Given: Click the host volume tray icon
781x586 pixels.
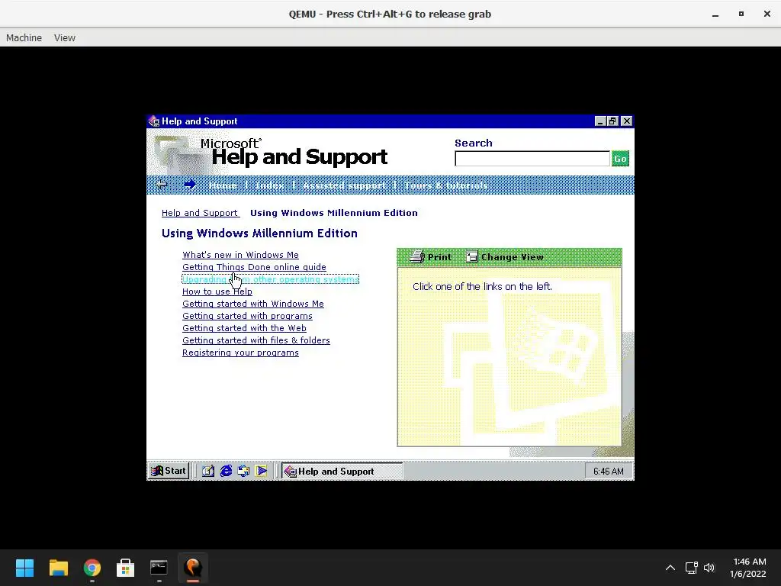Looking at the screenshot, I should 709,568.
